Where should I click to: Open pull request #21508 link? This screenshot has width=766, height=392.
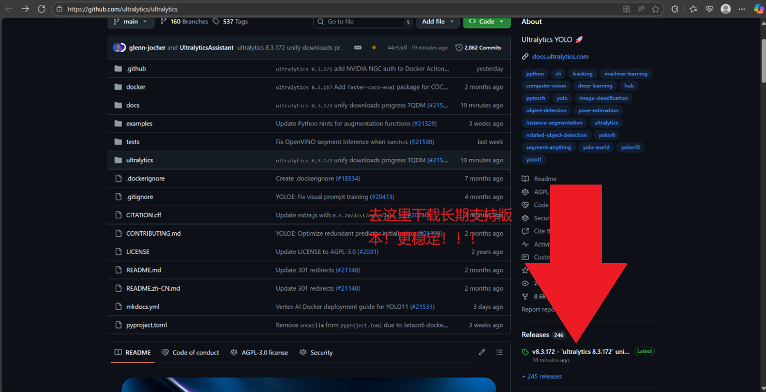(422, 142)
